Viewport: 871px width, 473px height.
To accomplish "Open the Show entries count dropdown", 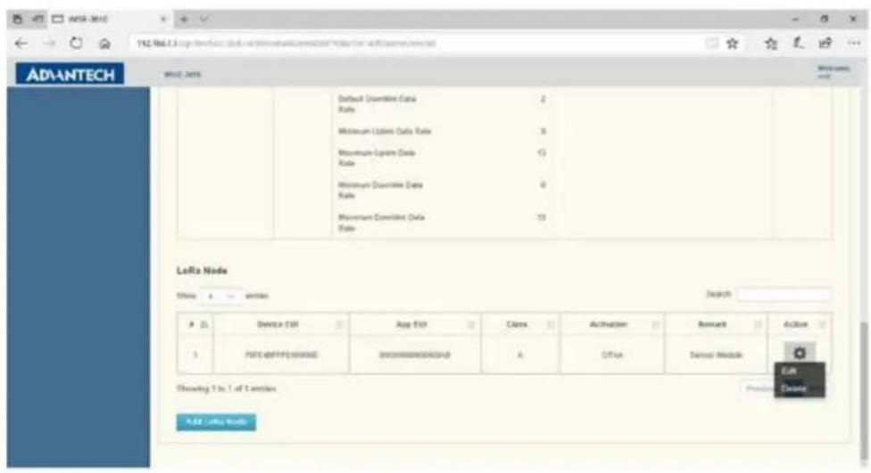I will [221, 296].
